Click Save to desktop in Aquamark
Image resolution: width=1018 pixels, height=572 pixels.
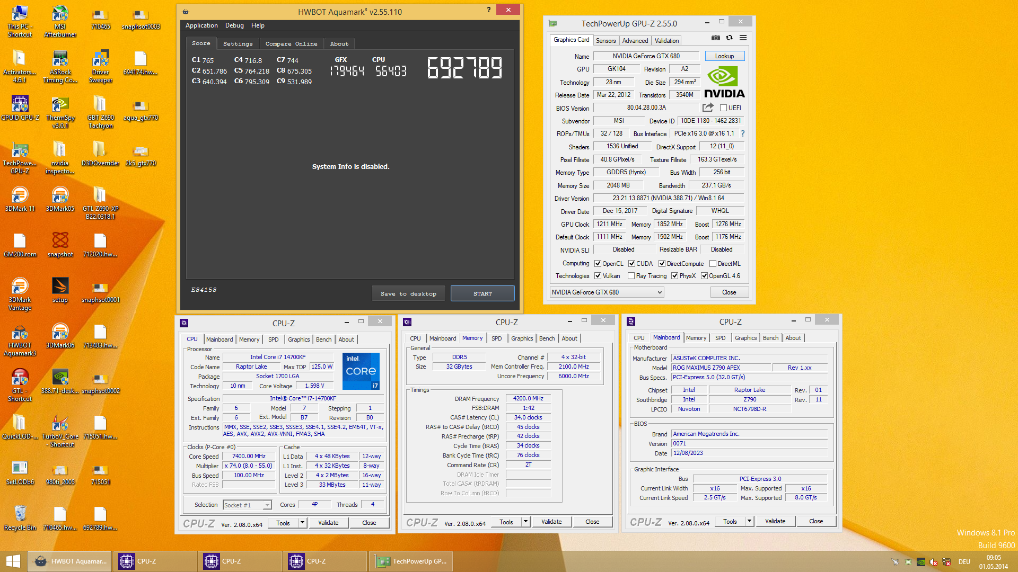pos(408,293)
